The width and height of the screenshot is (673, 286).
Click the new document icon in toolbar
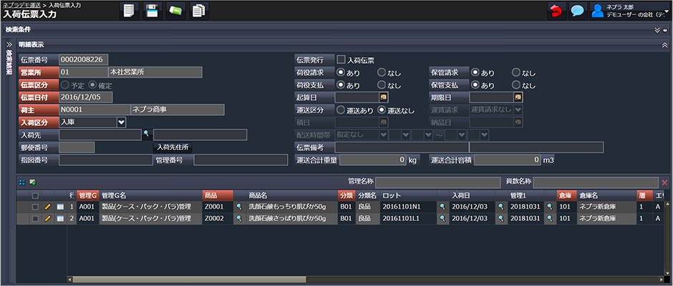pos(129,11)
